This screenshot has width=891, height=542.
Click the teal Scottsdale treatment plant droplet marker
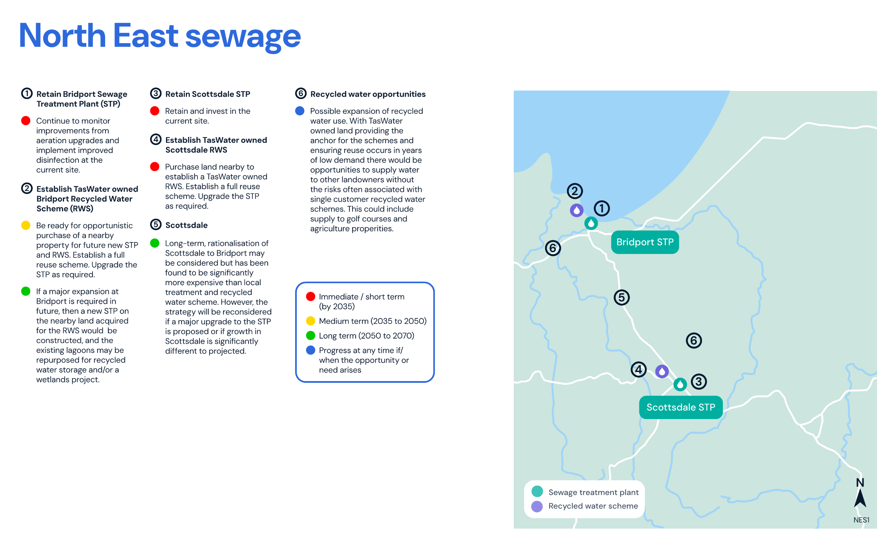[680, 384]
